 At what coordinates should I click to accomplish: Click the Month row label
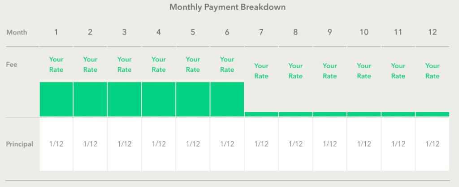coord(17,32)
